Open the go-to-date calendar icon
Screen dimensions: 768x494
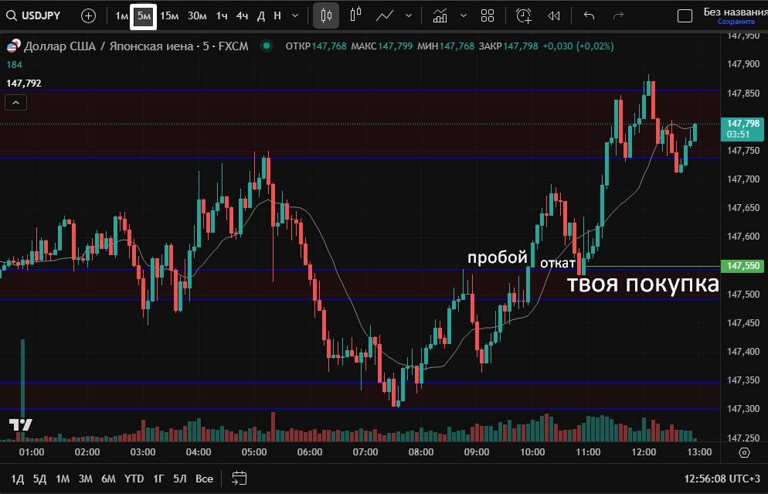click(239, 479)
